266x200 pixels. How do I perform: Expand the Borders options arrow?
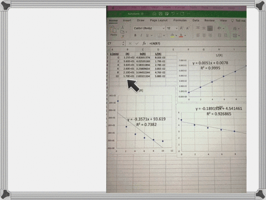coord(164,36)
